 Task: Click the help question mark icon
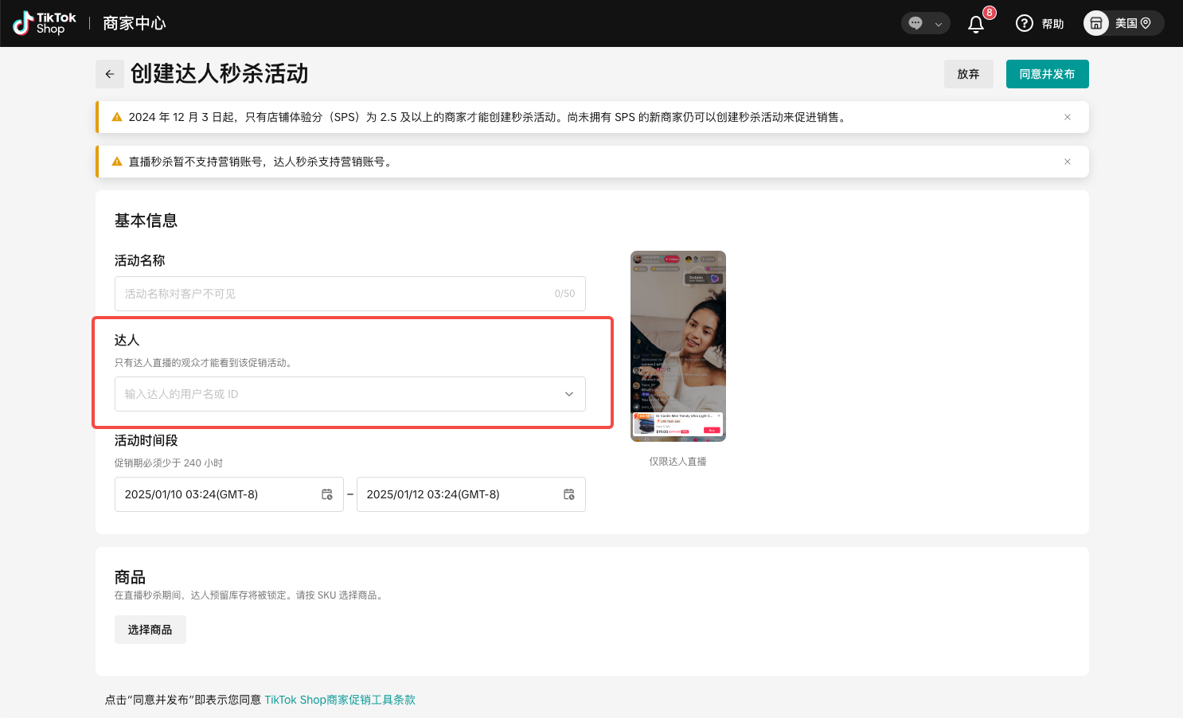pos(1025,24)
